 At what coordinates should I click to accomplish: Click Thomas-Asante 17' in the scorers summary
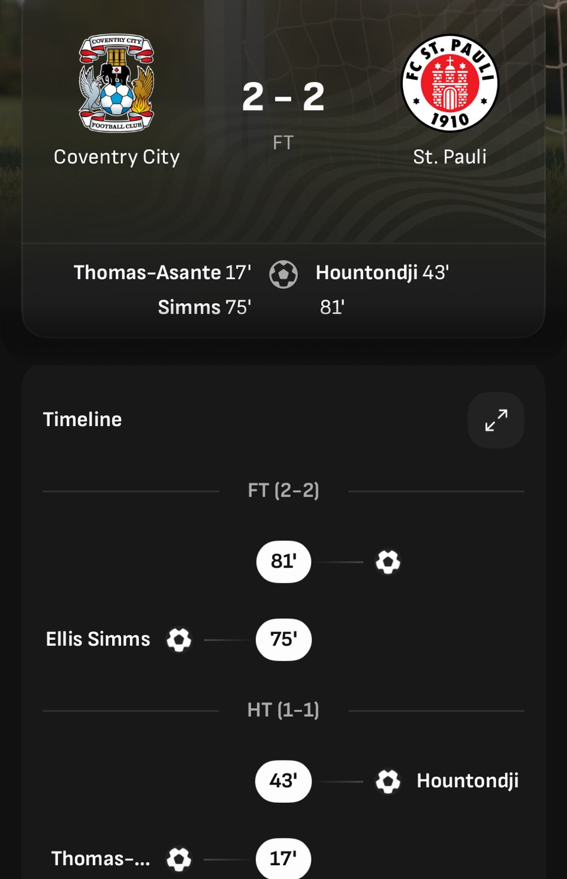point(162,273)
